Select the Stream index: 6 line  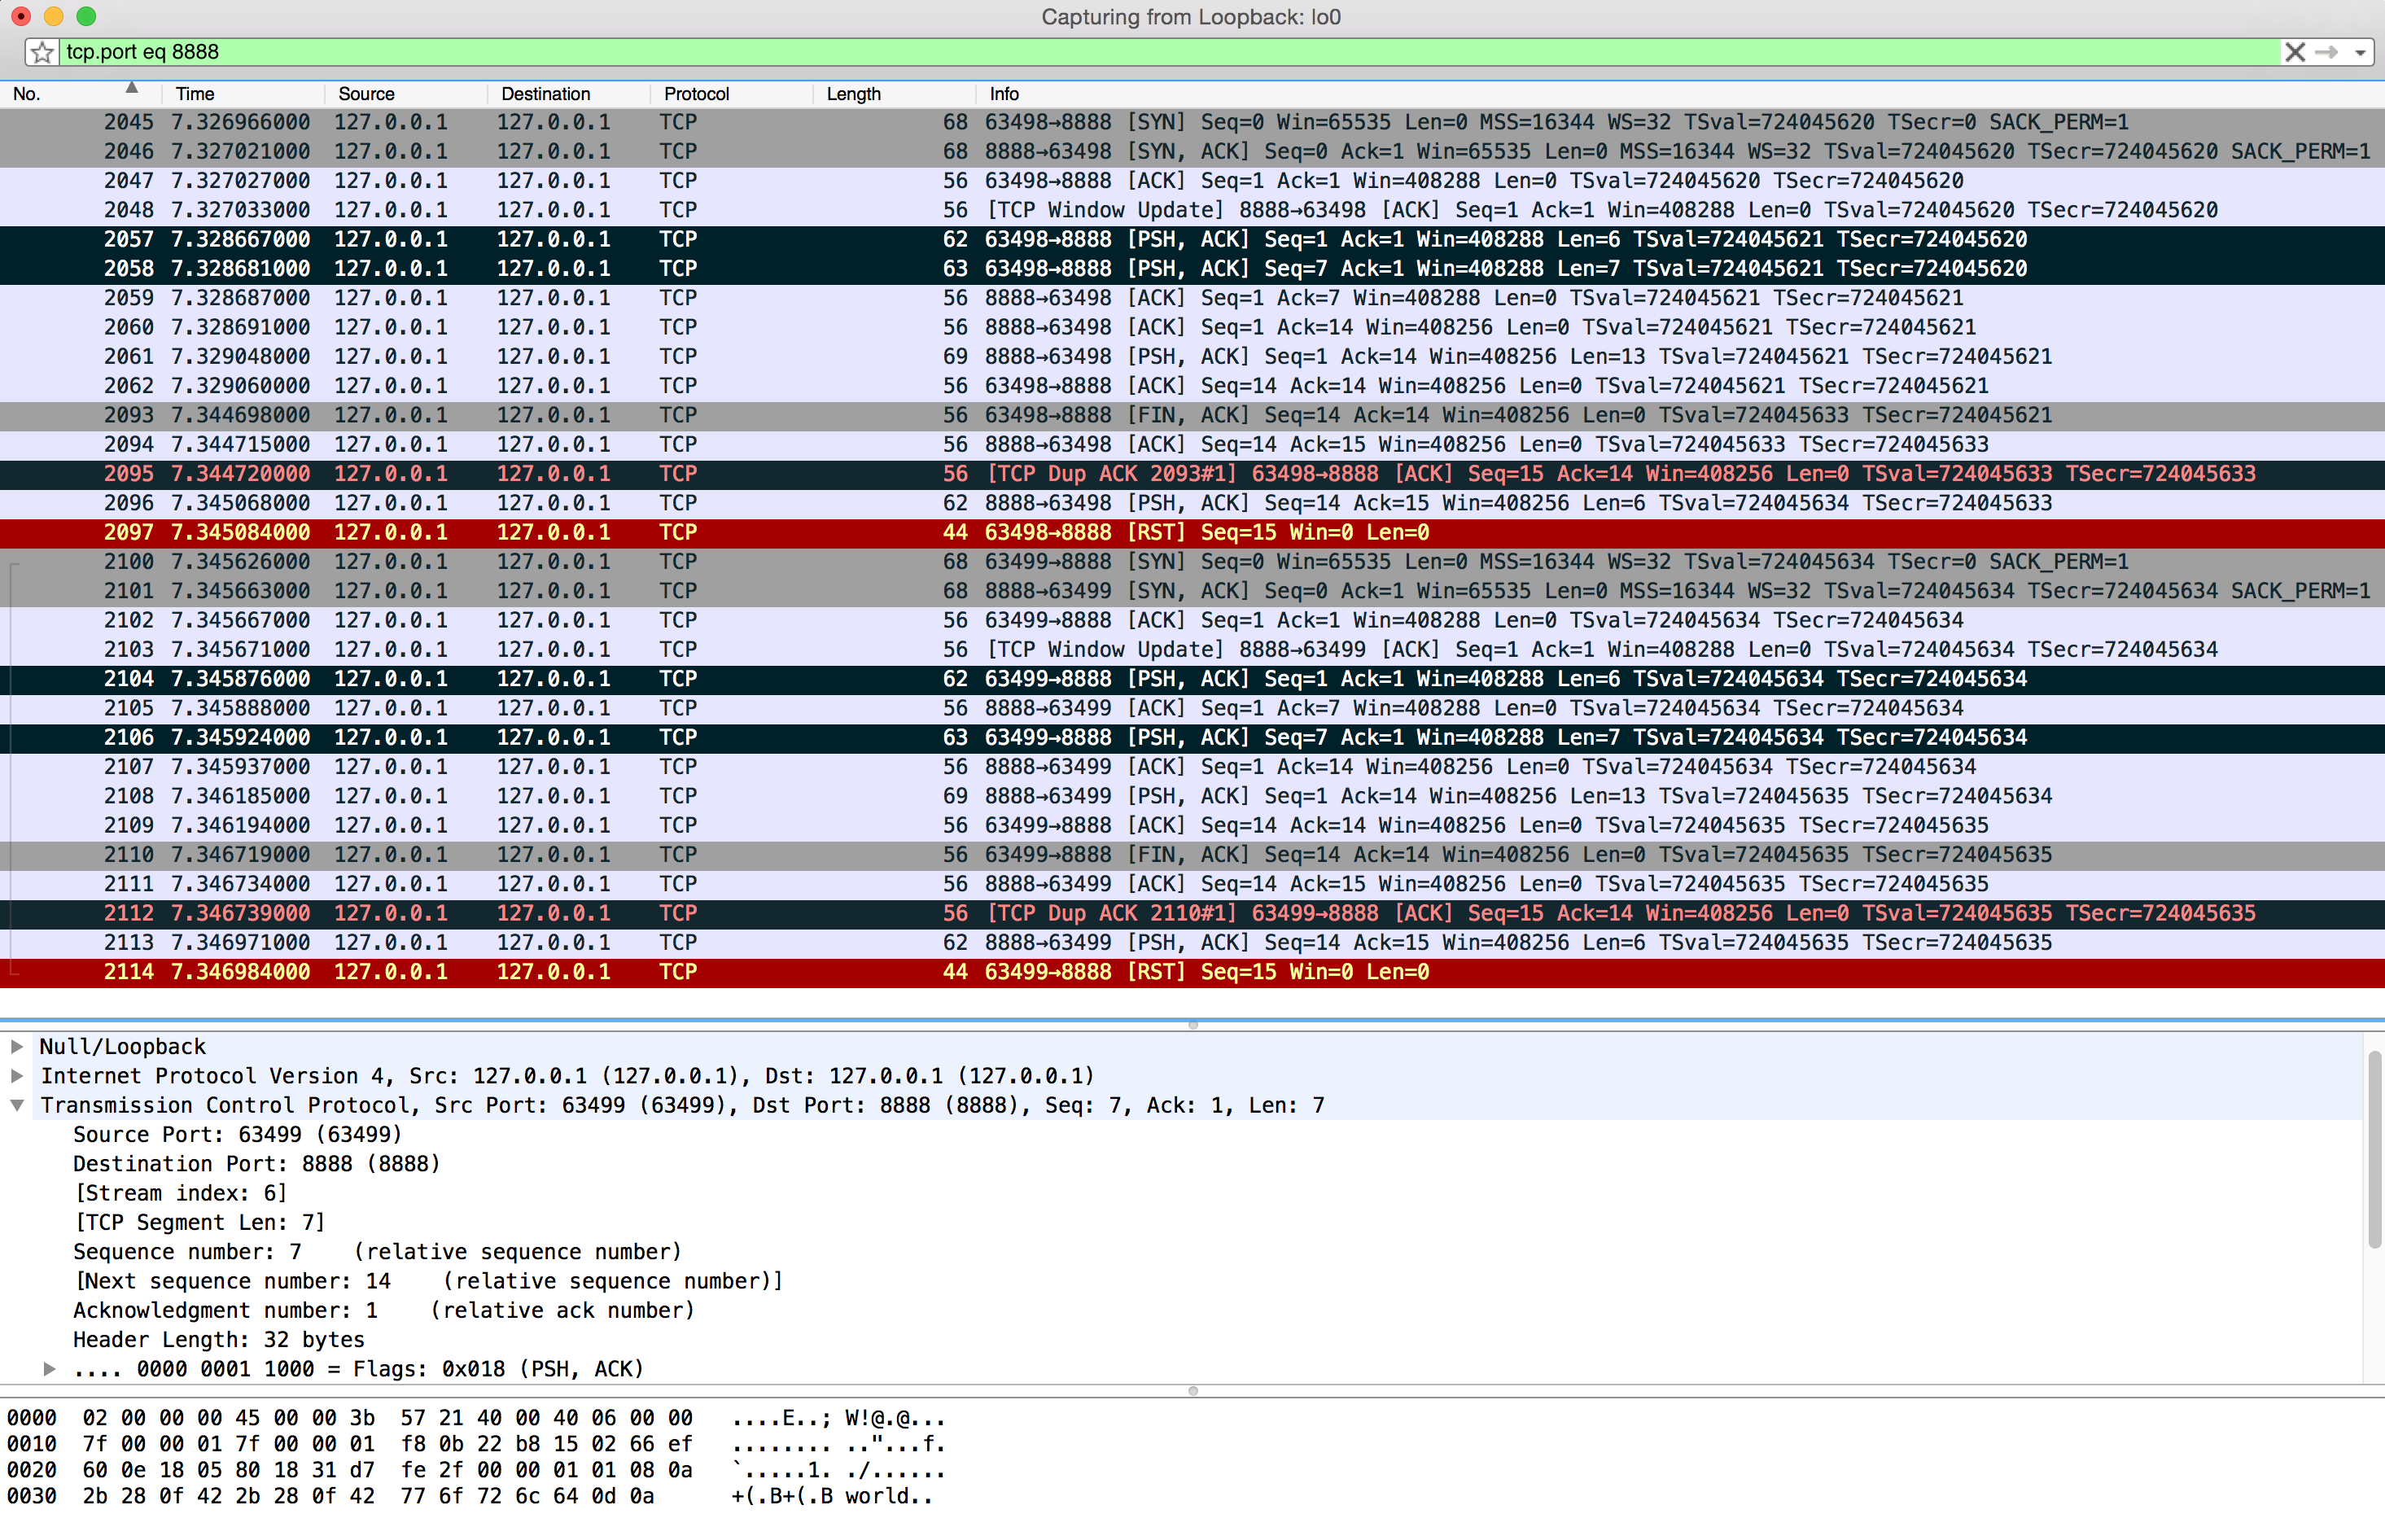pos(180,1193)
